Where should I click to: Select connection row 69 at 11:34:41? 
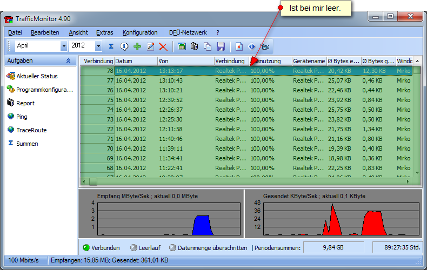[x=246, y=158]
